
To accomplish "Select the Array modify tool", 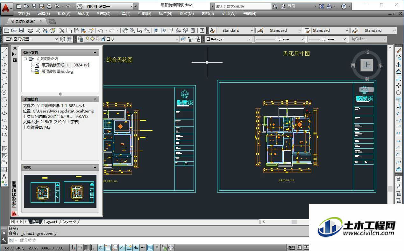I will click(x=399, y=78).
